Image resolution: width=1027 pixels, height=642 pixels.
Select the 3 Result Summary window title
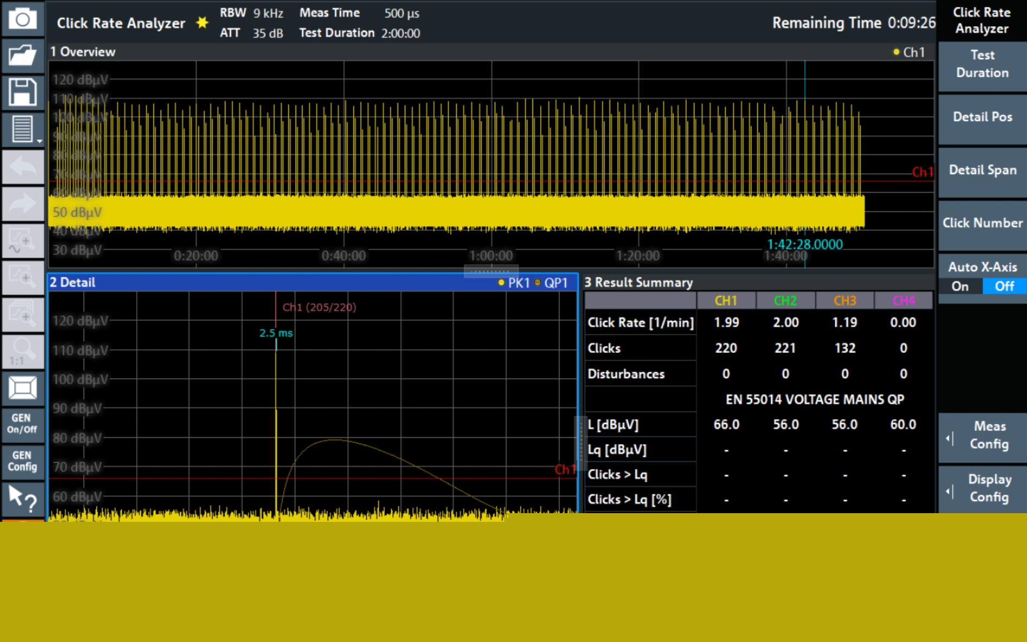click(x=638, y=282)
